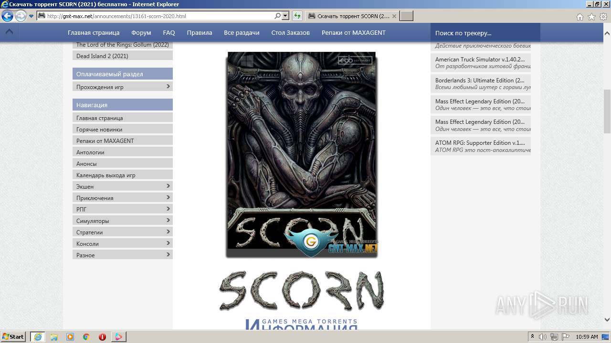Viewport: 611px width, 343px height.
Task: Click the site scroll-to-top chevron icon
Action: 9,32
